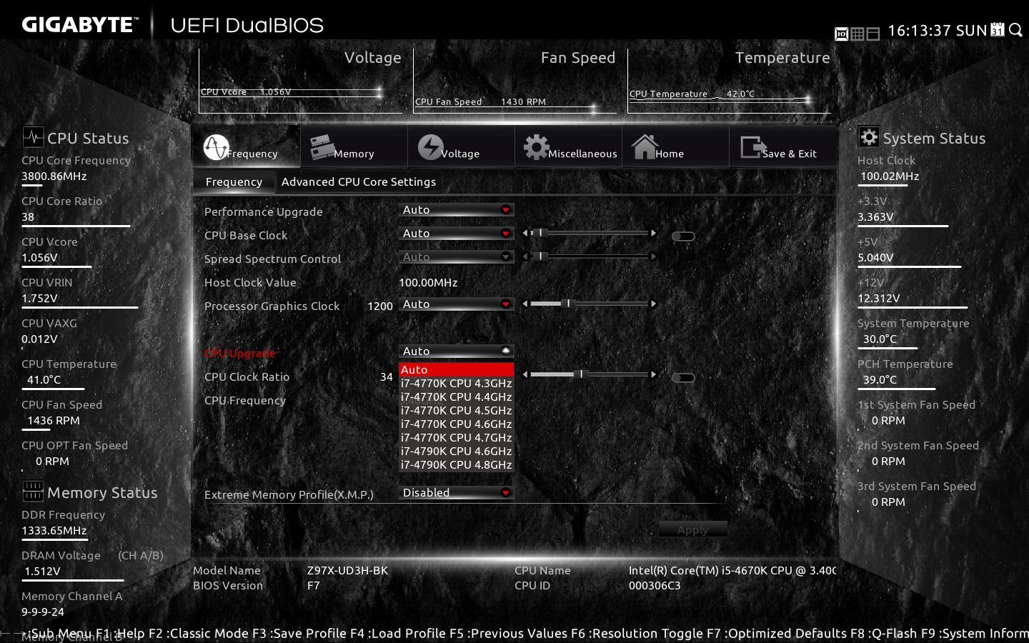Click left arrow of Spread Spectrum slider
Image resolution: width=1029 pixels, height=643 pixels.
coord(525,256)
